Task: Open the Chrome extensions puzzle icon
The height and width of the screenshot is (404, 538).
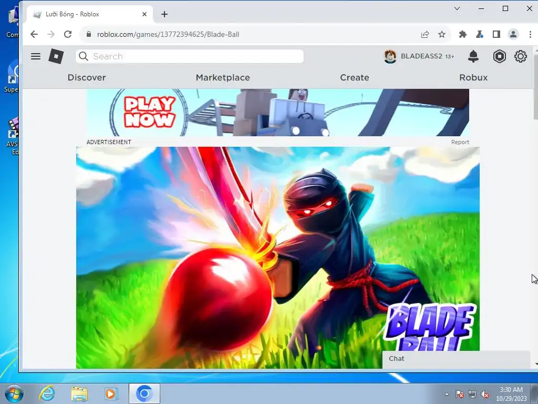Action: [x=462, y=34]
